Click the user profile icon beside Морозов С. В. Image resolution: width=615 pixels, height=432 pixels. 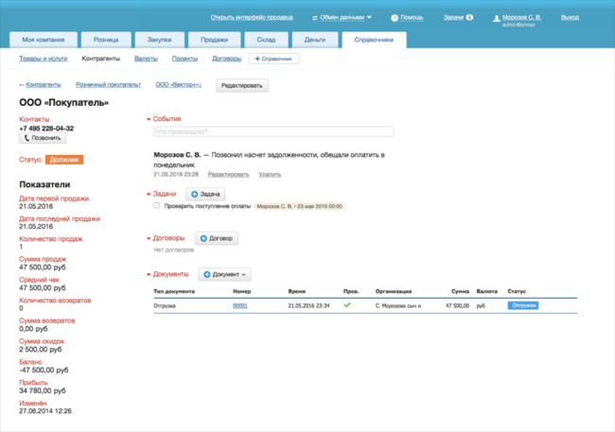pyautogui.click(x=495, y=18)
